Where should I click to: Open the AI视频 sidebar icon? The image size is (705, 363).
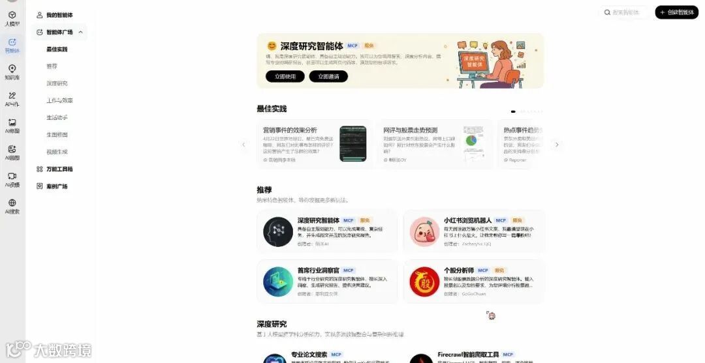pos(12,179)
